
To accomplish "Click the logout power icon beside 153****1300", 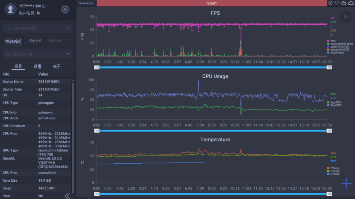I will (x=44, y=6).
